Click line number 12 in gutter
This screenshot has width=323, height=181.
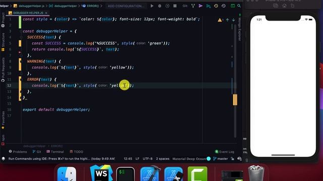(x=9, y=85)
